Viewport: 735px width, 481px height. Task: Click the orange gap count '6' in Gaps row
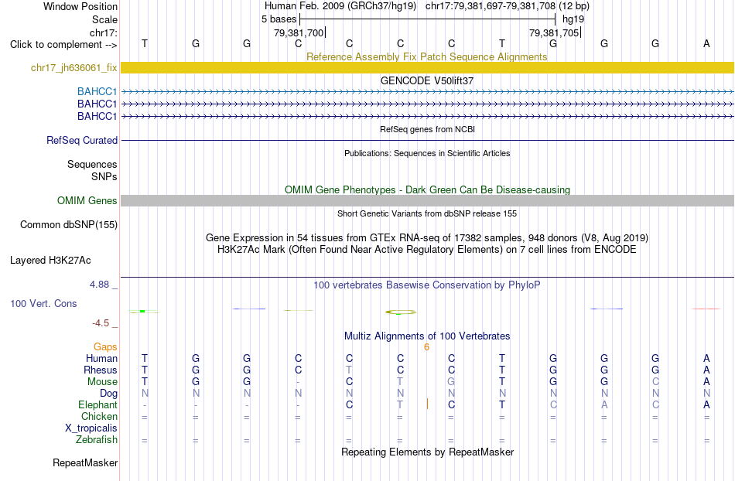point(426,347)
